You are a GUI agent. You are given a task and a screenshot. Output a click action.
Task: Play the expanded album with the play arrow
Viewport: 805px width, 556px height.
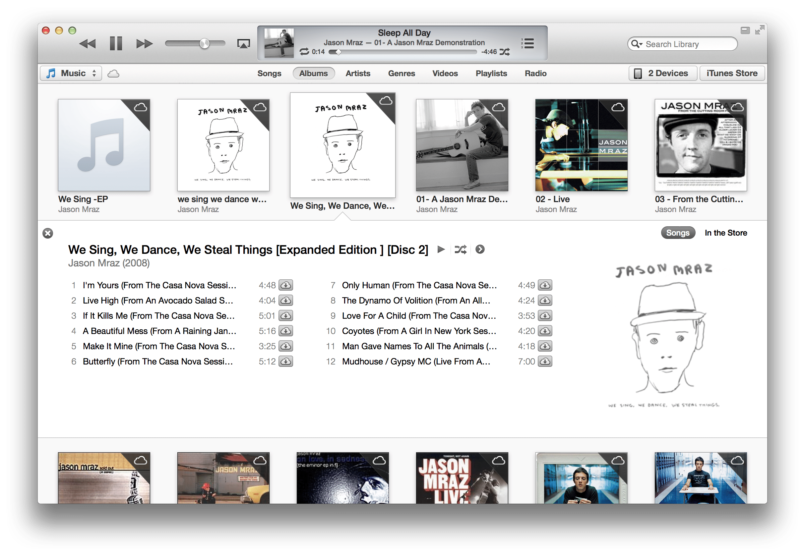point(441,250)
